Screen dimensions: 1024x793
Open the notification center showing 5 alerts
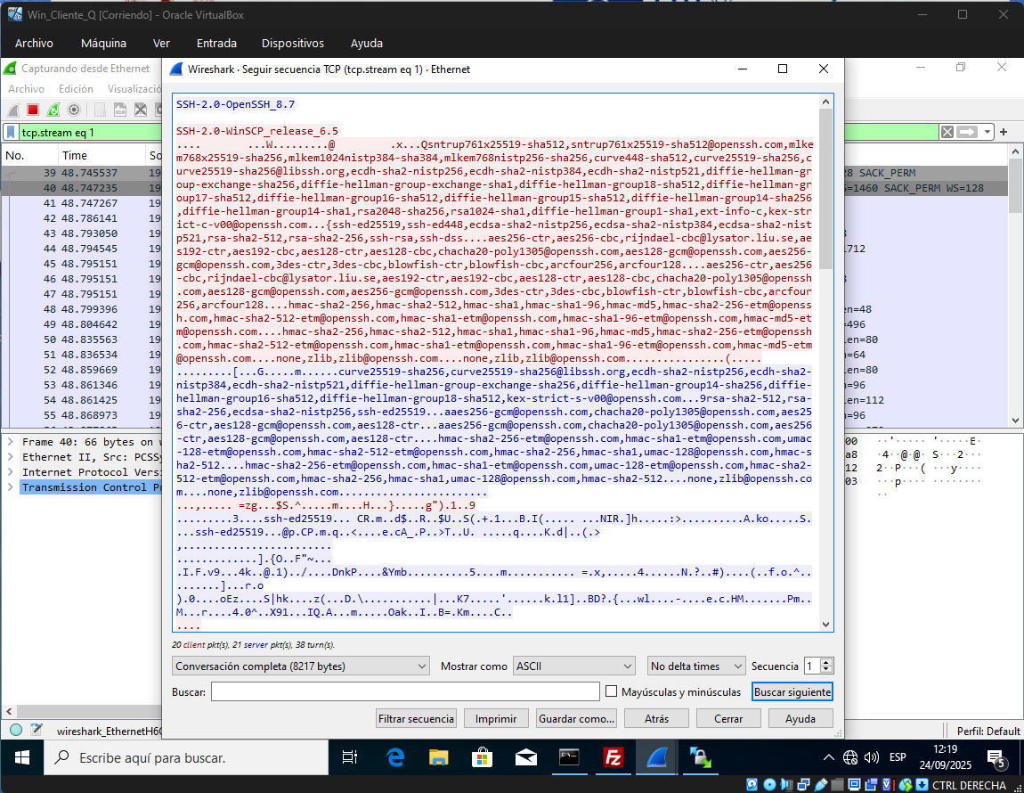pos(996,758)
